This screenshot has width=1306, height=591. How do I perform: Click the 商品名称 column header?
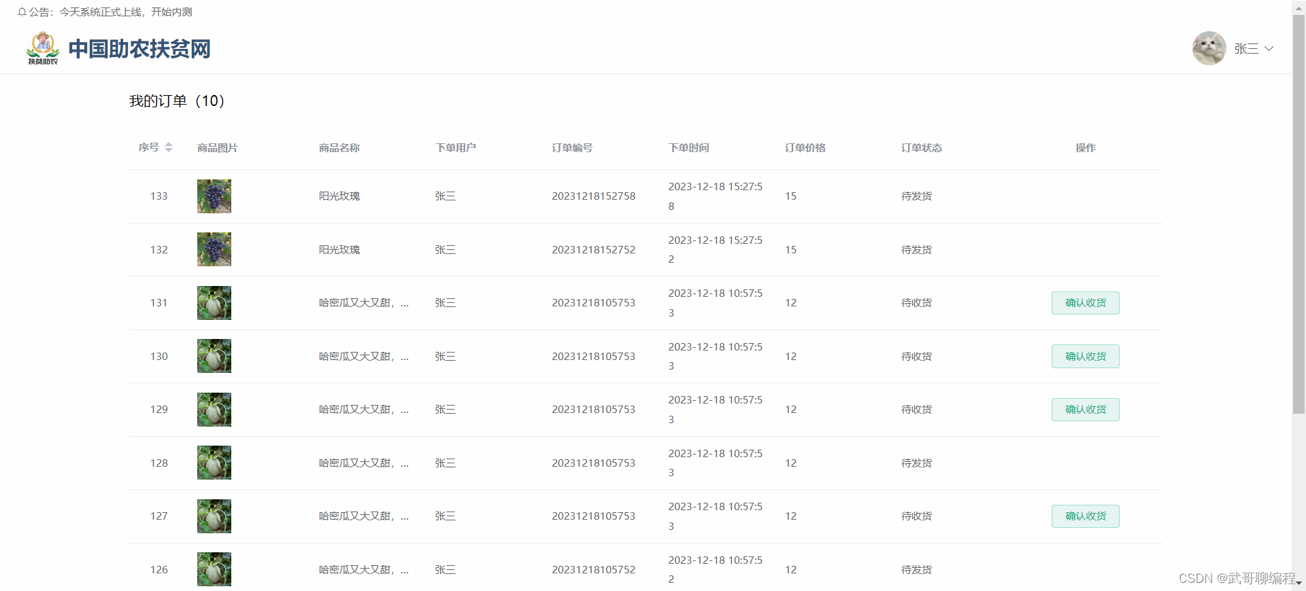click(x=339, y=147)
